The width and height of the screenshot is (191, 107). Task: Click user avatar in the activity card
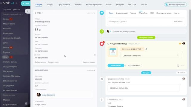184,43
